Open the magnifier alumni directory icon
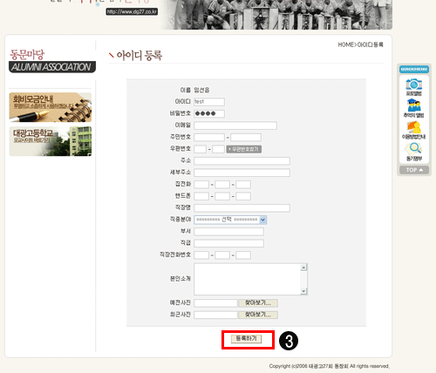The image size is (436, 373). click(414, 152)
